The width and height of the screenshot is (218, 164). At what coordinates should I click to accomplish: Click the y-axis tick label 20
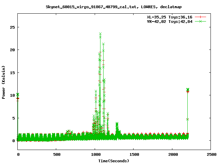pyautogui.click(x=12, y=50)
